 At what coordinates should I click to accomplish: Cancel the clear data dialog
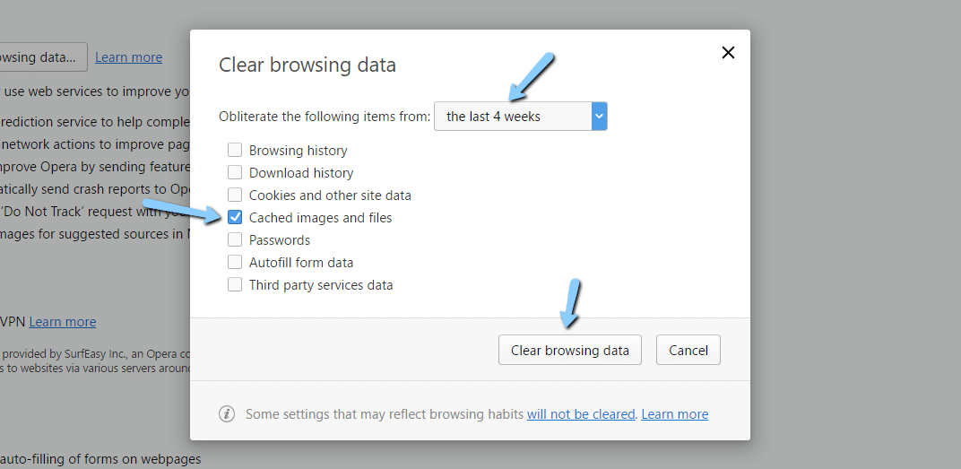pyautogui.click(x=688, y=351)
